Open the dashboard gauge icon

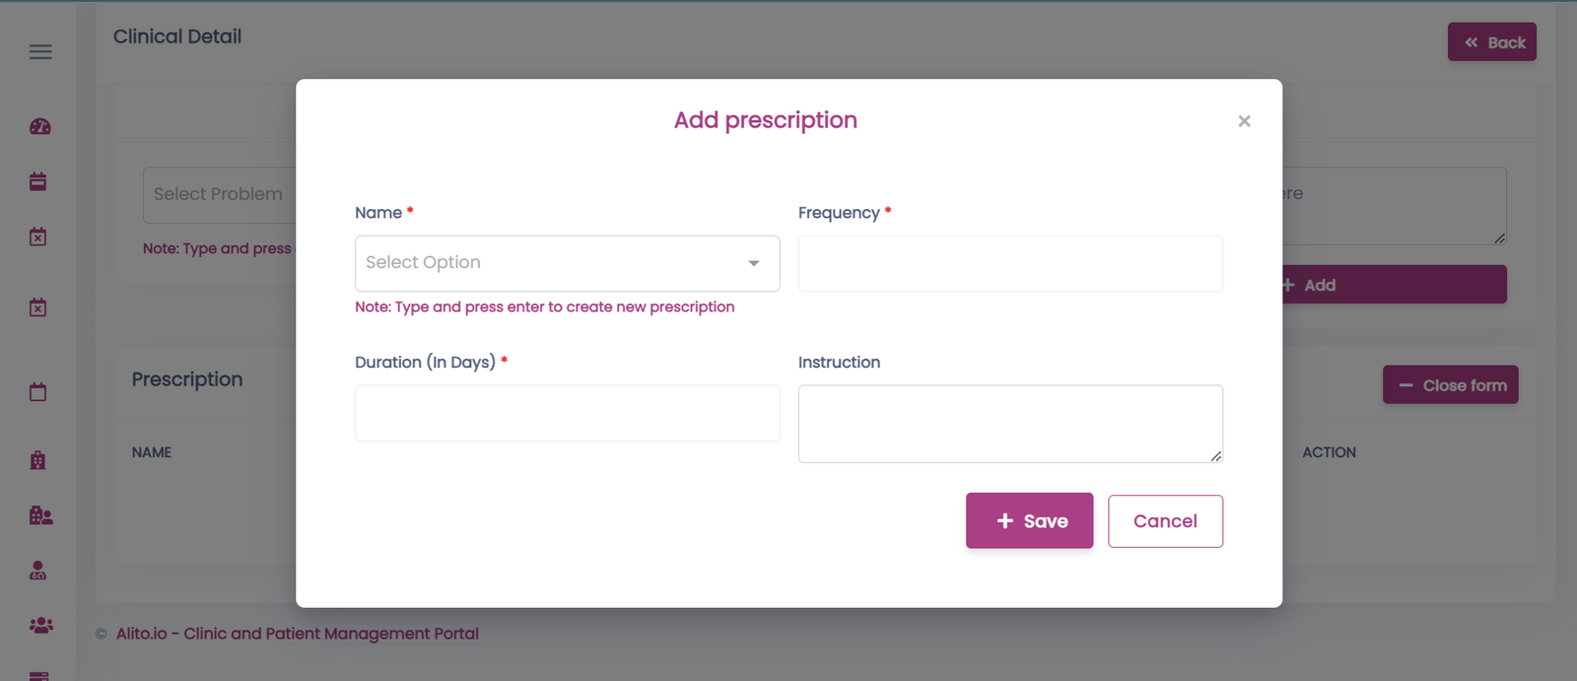coord(40,126)
